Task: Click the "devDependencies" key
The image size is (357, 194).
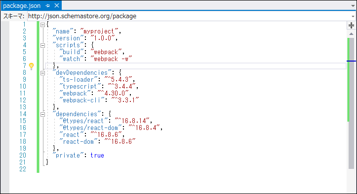Action: coord(82,73)
